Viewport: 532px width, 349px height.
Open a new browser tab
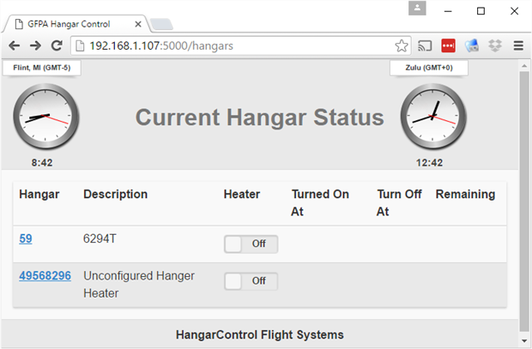161,24
